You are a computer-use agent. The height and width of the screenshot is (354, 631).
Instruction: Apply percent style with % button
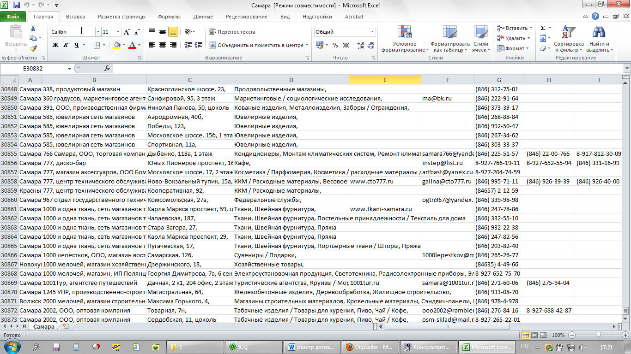click(x=335, y=45)
